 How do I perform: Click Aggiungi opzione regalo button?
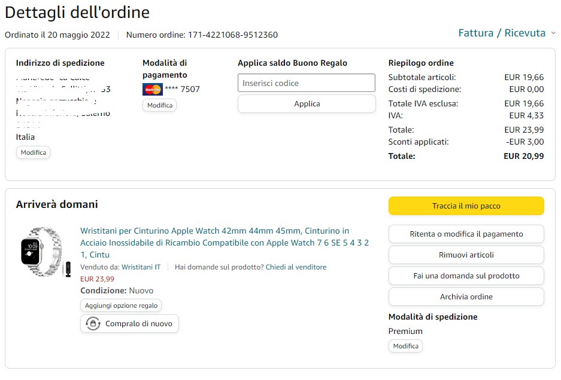(x=121, y=306)
